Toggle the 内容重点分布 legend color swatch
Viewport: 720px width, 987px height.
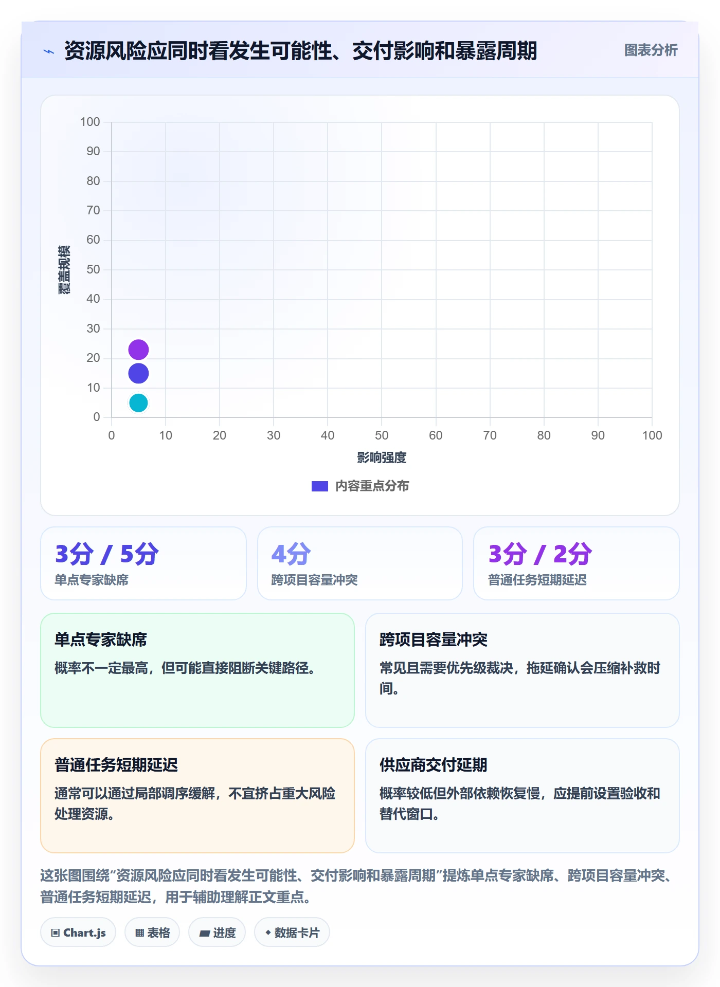pyautogui.click(x=320, y=486)
